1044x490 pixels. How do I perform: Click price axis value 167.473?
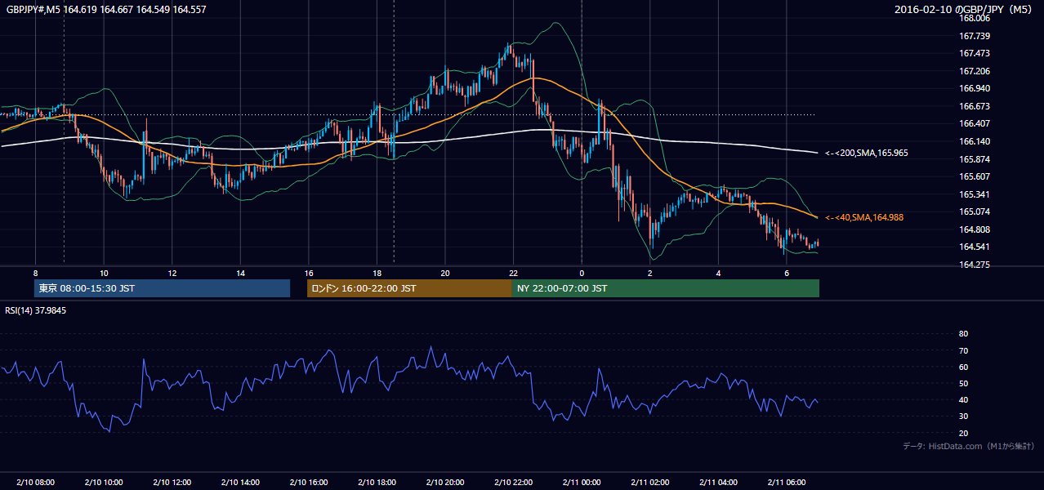(975, 53)
